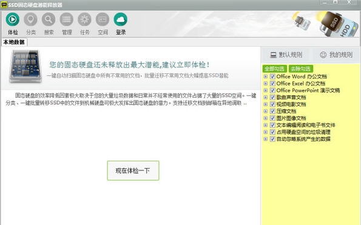Select the Office PowerPoint 演示文稿 label

pyautogui.click(x=308, y=90)
